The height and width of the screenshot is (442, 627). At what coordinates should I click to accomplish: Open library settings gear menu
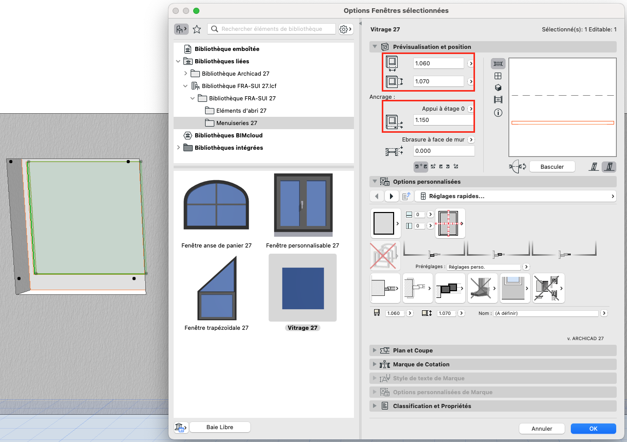point(346,29)
